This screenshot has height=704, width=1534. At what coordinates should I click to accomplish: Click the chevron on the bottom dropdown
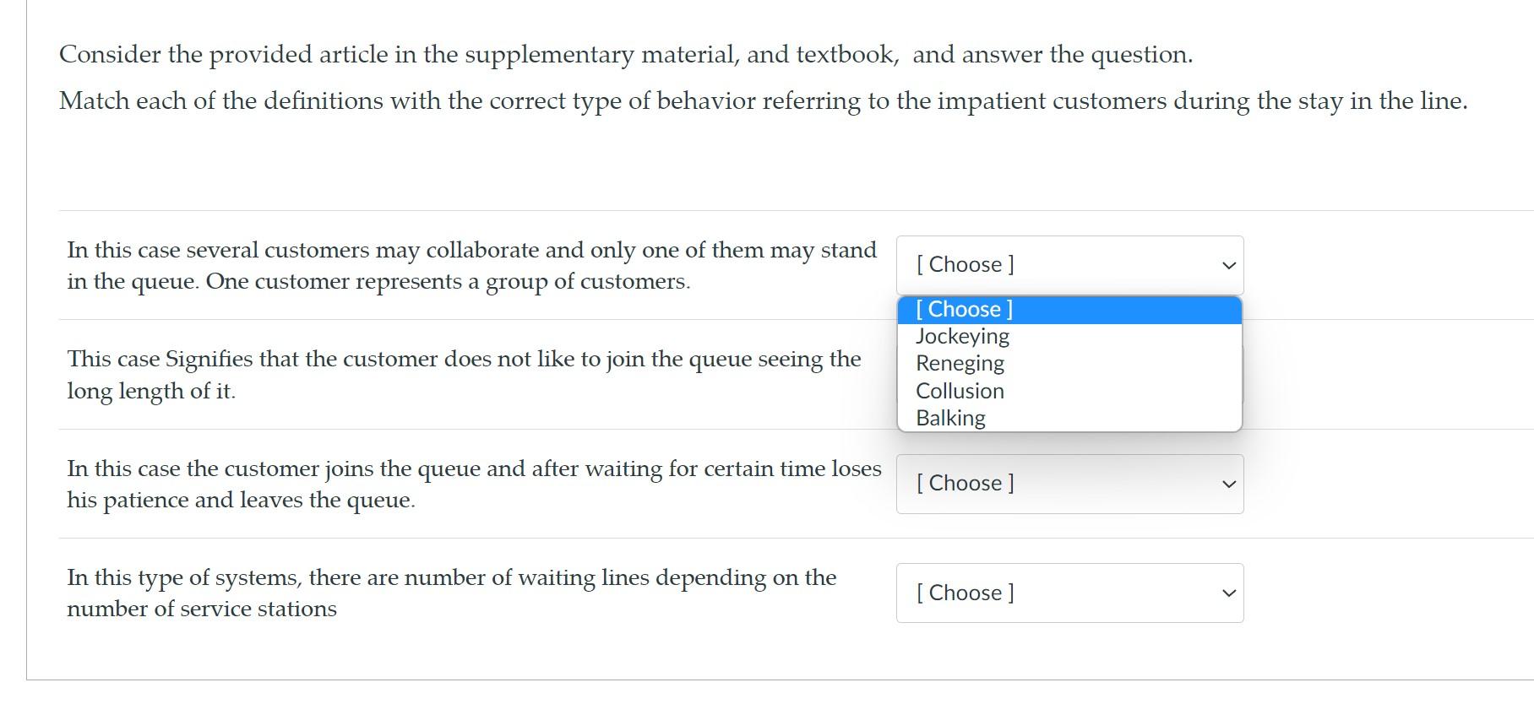click(x=1229, y=593)
